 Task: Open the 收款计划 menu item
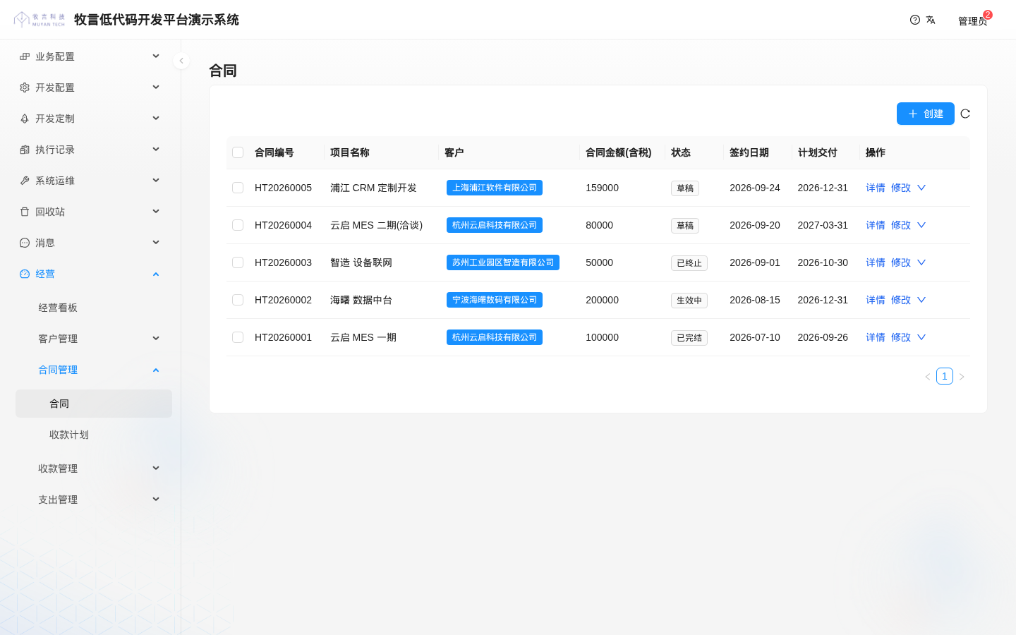(94, 435)
